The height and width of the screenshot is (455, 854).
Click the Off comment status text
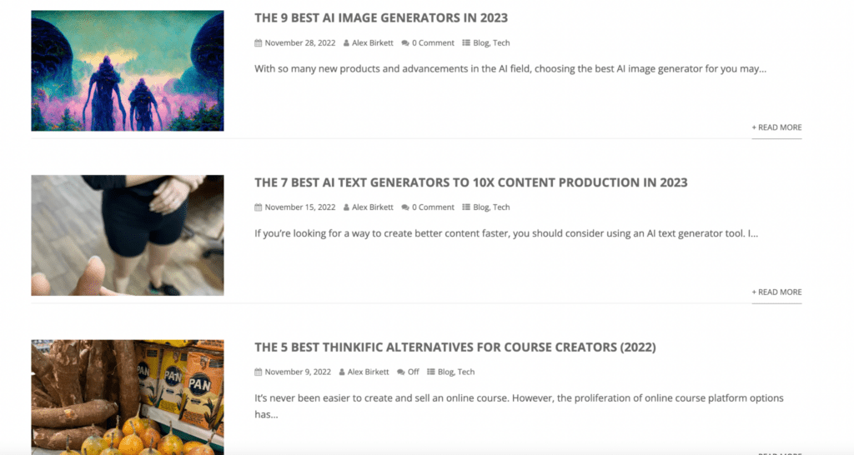(x=414, y=372)
